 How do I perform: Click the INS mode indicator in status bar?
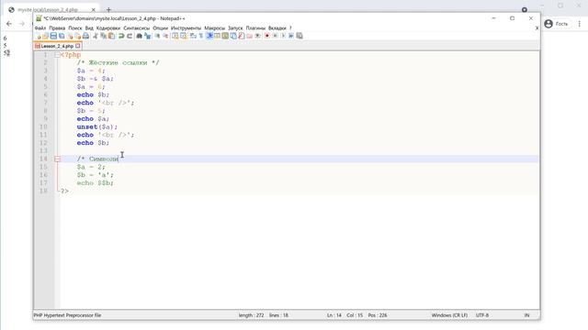(x=526, y=315)
